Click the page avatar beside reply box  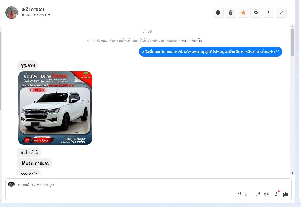click(x=11, y=184)
